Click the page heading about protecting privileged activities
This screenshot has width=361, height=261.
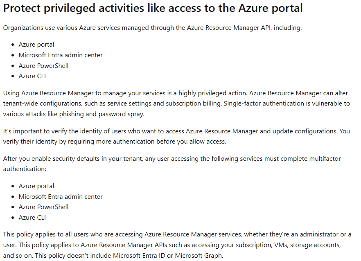pos(153,8)
